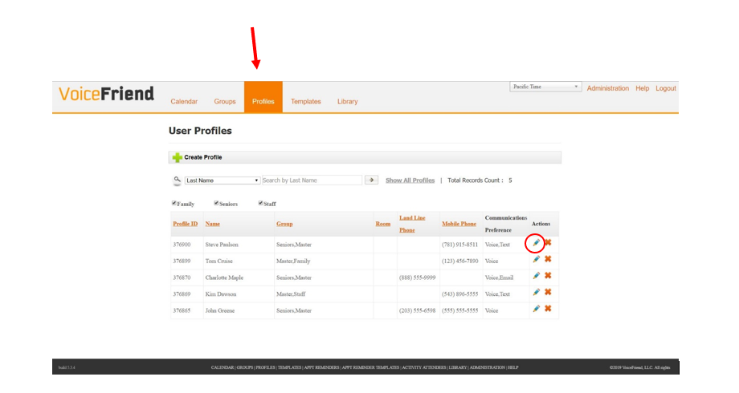Open the Calendar tab

click(184, 102)
